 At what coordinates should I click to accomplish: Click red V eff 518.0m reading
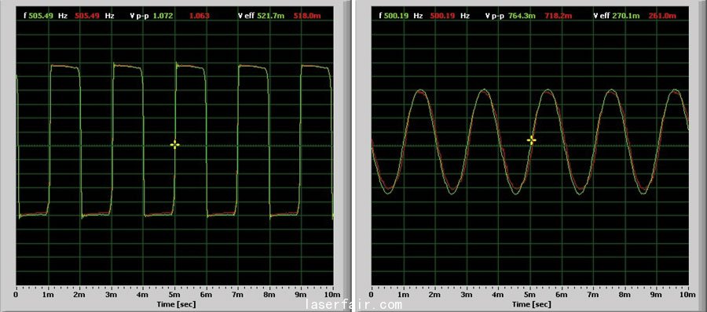tap(306, 16)
